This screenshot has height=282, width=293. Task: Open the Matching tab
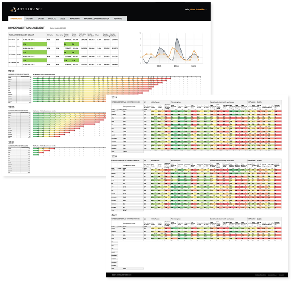[75, 18]
